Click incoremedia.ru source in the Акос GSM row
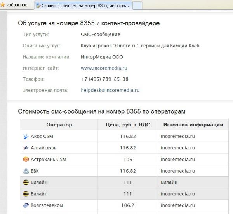The image size is (233, 214). click(x=178, y=136)
